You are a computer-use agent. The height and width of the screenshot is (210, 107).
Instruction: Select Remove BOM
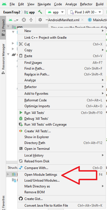62,192
